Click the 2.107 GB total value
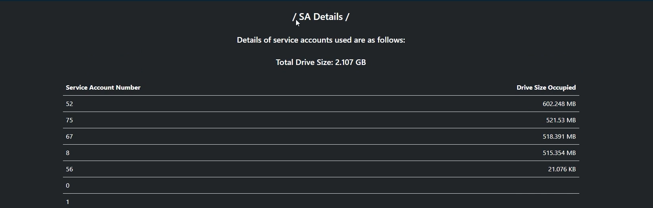 click(x=351, y=63)
